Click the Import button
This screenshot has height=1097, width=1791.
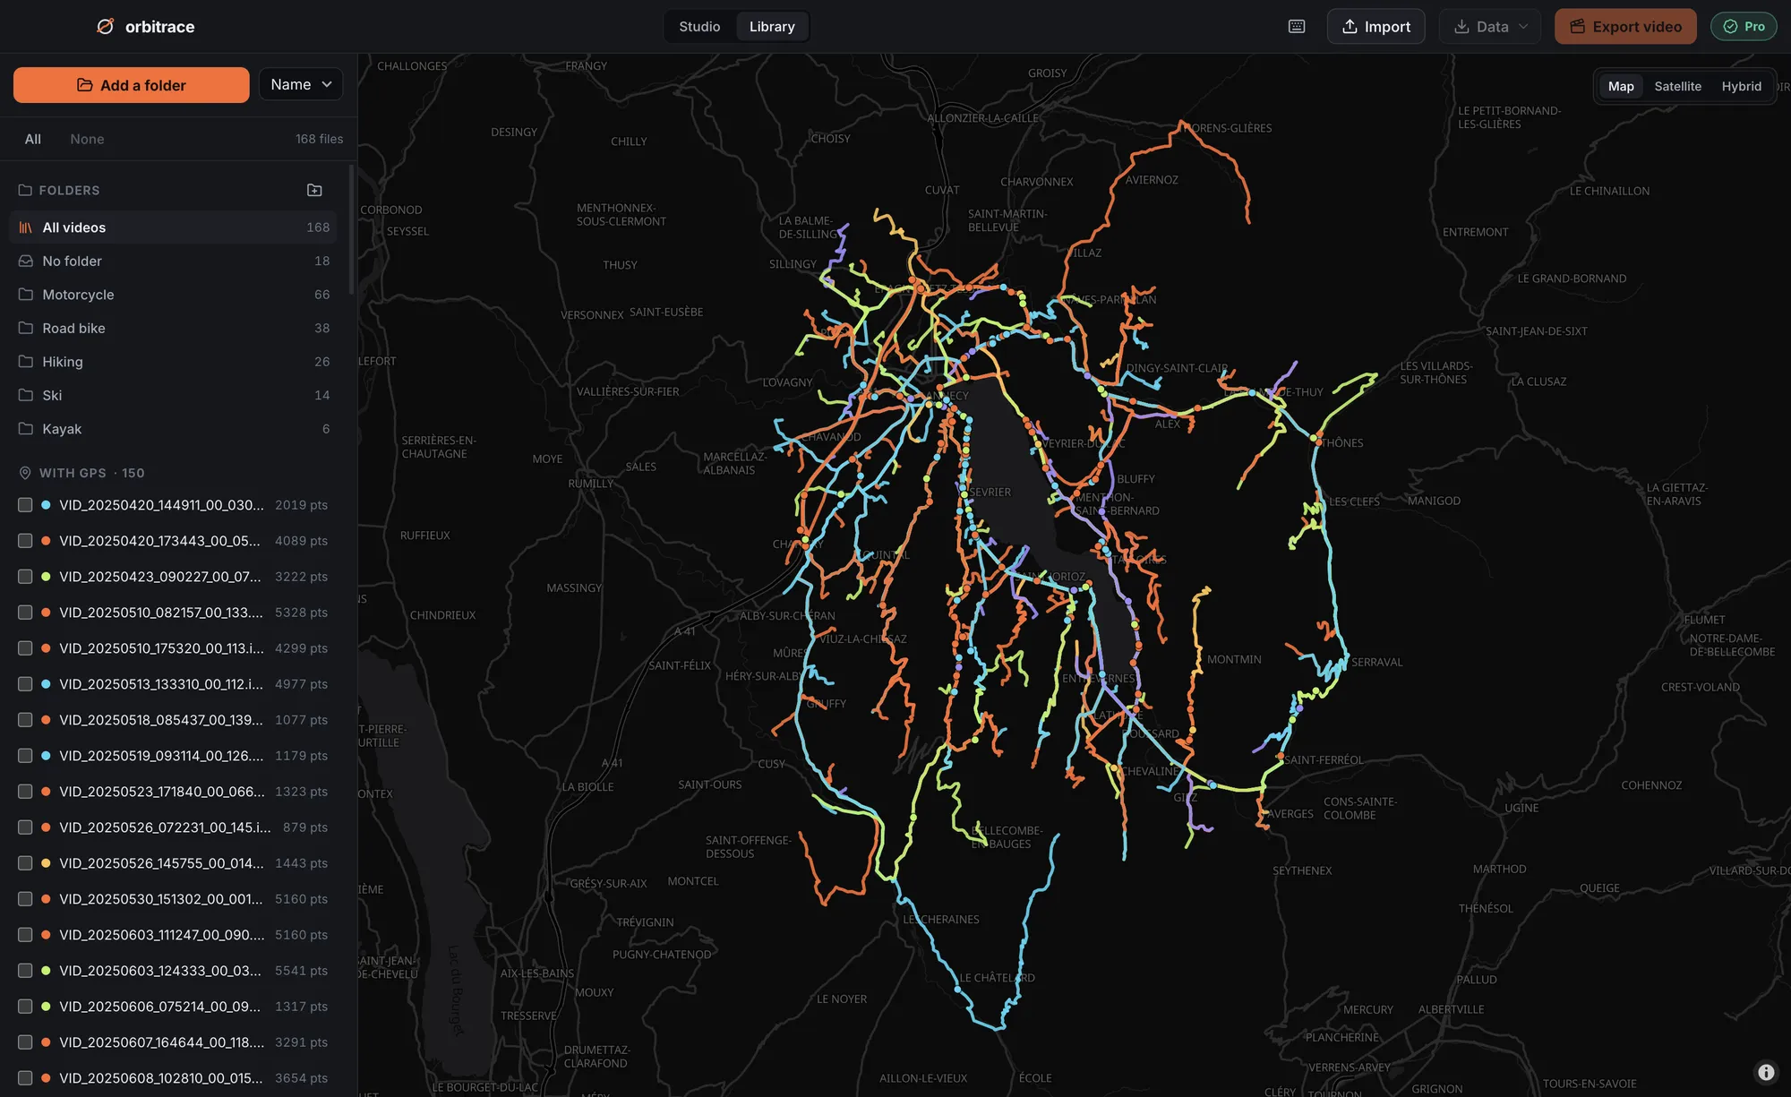[1375, 27]
